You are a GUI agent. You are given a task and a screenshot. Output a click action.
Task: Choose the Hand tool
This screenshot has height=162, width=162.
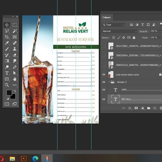15,79
